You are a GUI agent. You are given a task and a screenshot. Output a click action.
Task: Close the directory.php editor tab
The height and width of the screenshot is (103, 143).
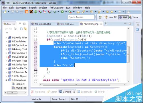(x=101, y=24)
